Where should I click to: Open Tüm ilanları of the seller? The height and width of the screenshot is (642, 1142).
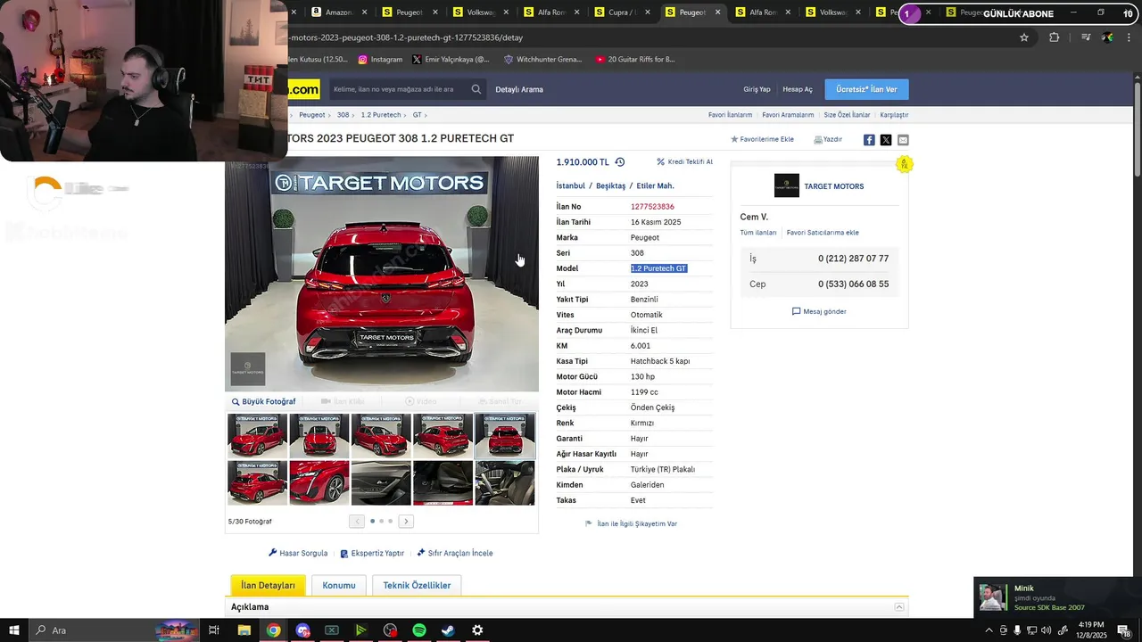[x=758, y=233]
